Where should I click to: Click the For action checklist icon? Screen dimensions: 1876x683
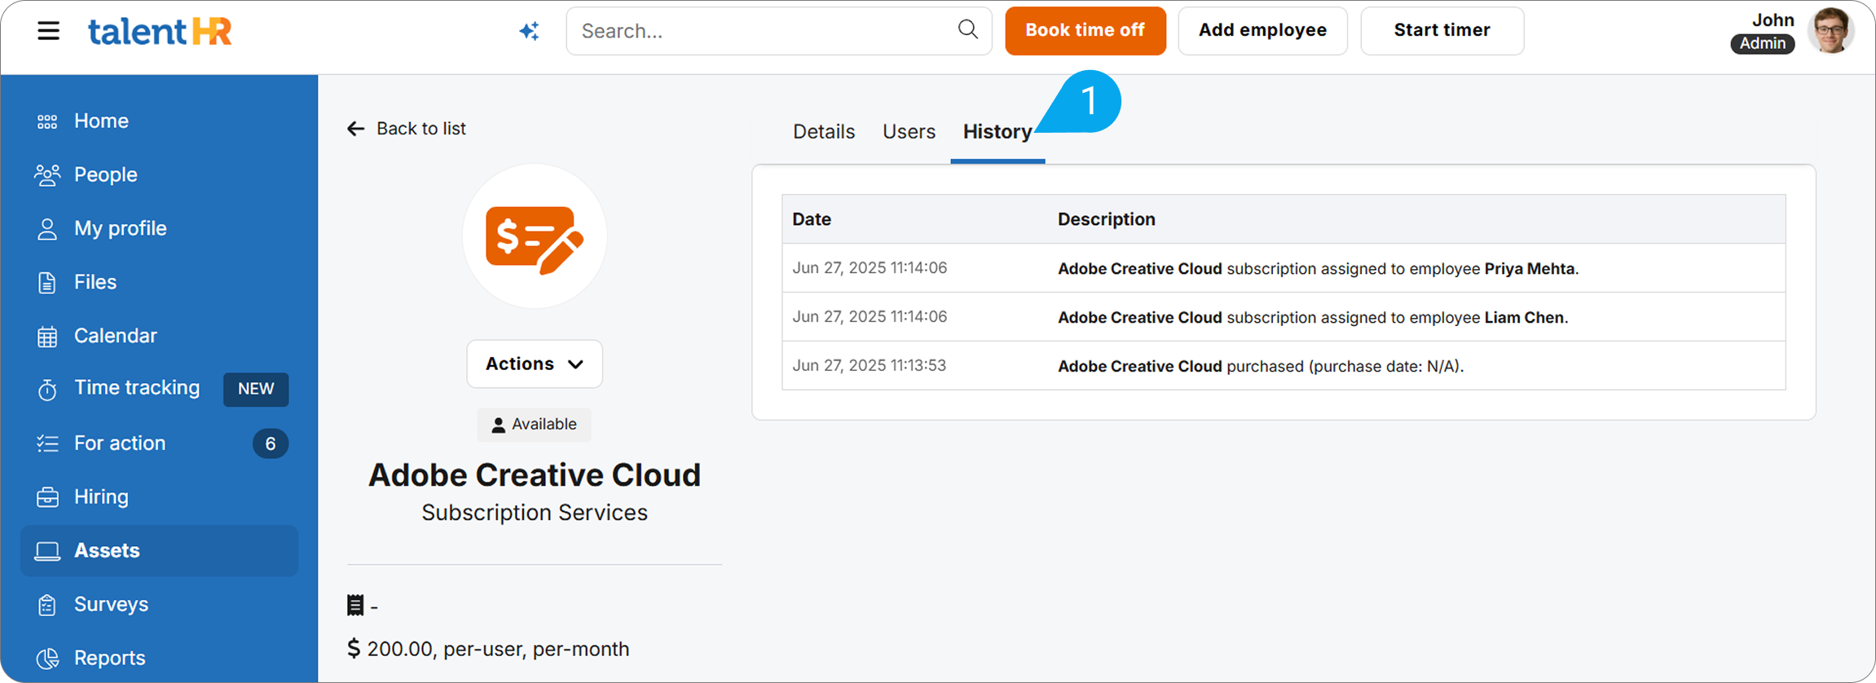47,443
